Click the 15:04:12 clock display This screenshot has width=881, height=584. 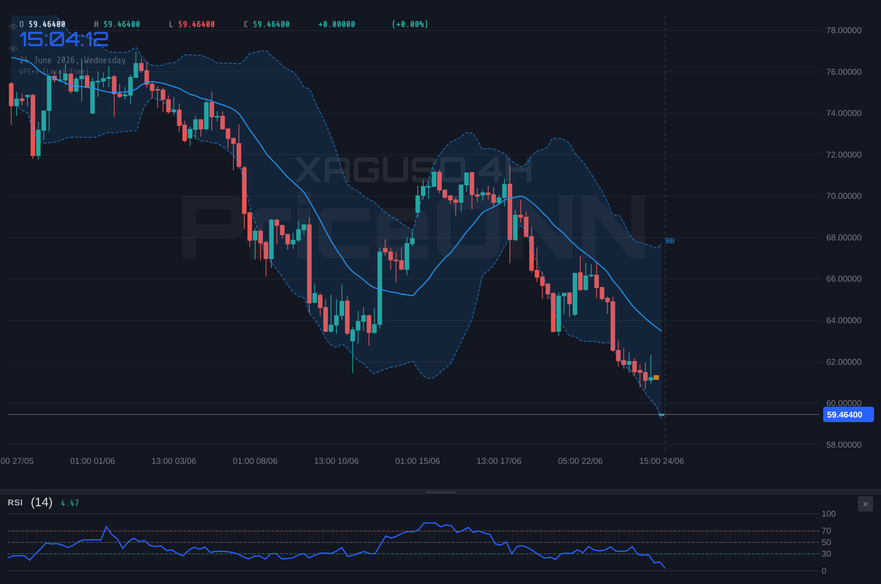[64, 39]
